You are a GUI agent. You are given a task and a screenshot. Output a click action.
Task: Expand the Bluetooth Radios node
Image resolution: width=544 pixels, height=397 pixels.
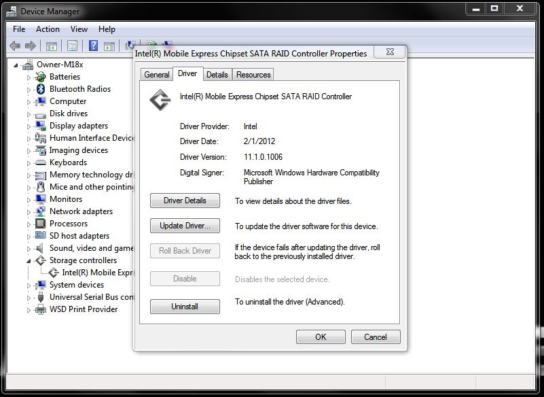29,89
